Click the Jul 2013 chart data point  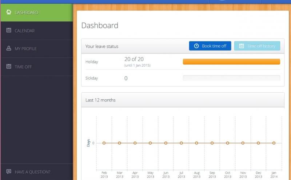point(181,143)
